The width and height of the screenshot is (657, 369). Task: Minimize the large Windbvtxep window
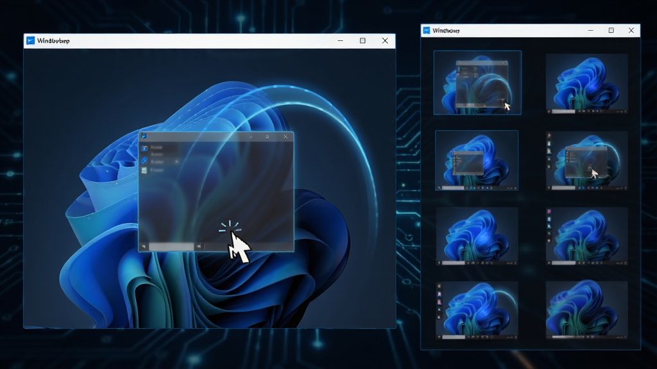(x=340, y=40)
